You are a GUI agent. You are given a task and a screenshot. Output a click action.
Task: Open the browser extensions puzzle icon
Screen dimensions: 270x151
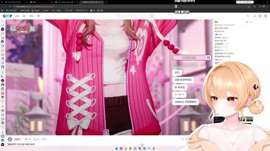tap(254, 7)
